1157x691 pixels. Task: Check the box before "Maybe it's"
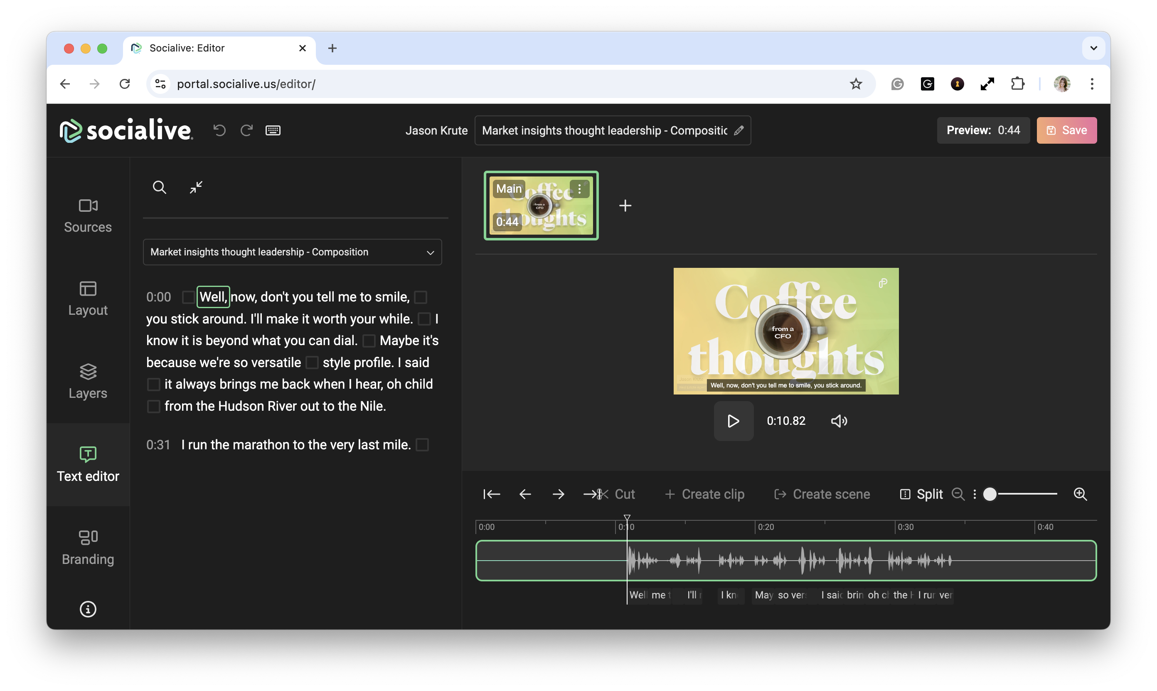pos(369,341)
